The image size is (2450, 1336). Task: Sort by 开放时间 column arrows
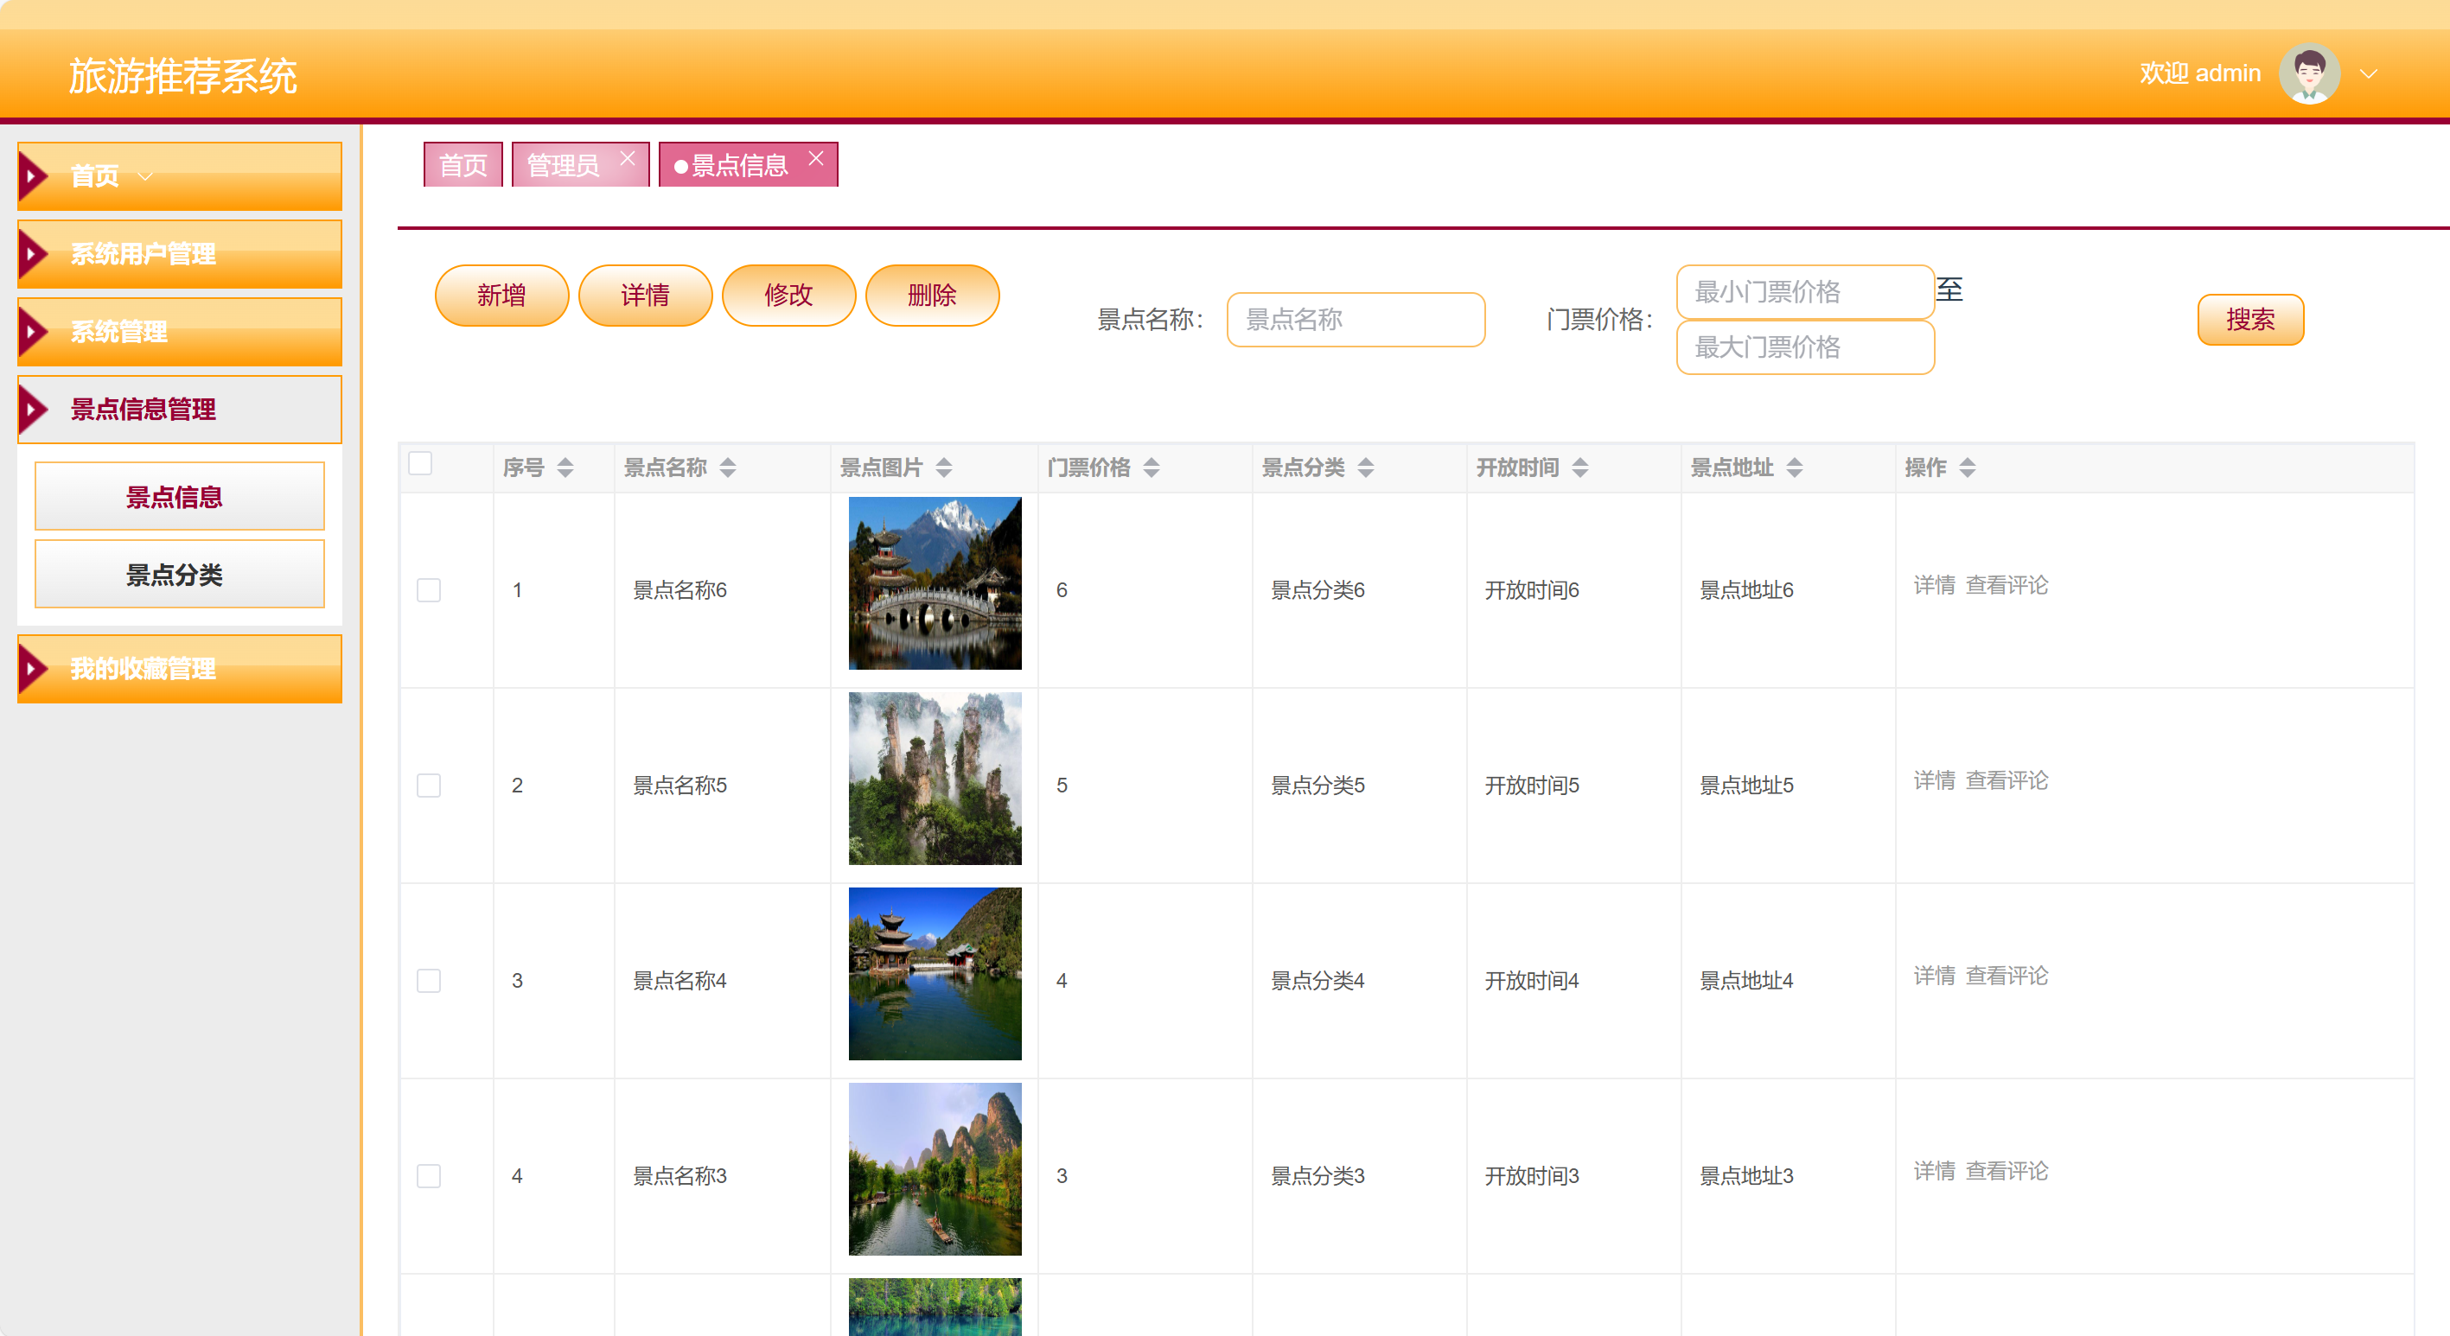1579,467
